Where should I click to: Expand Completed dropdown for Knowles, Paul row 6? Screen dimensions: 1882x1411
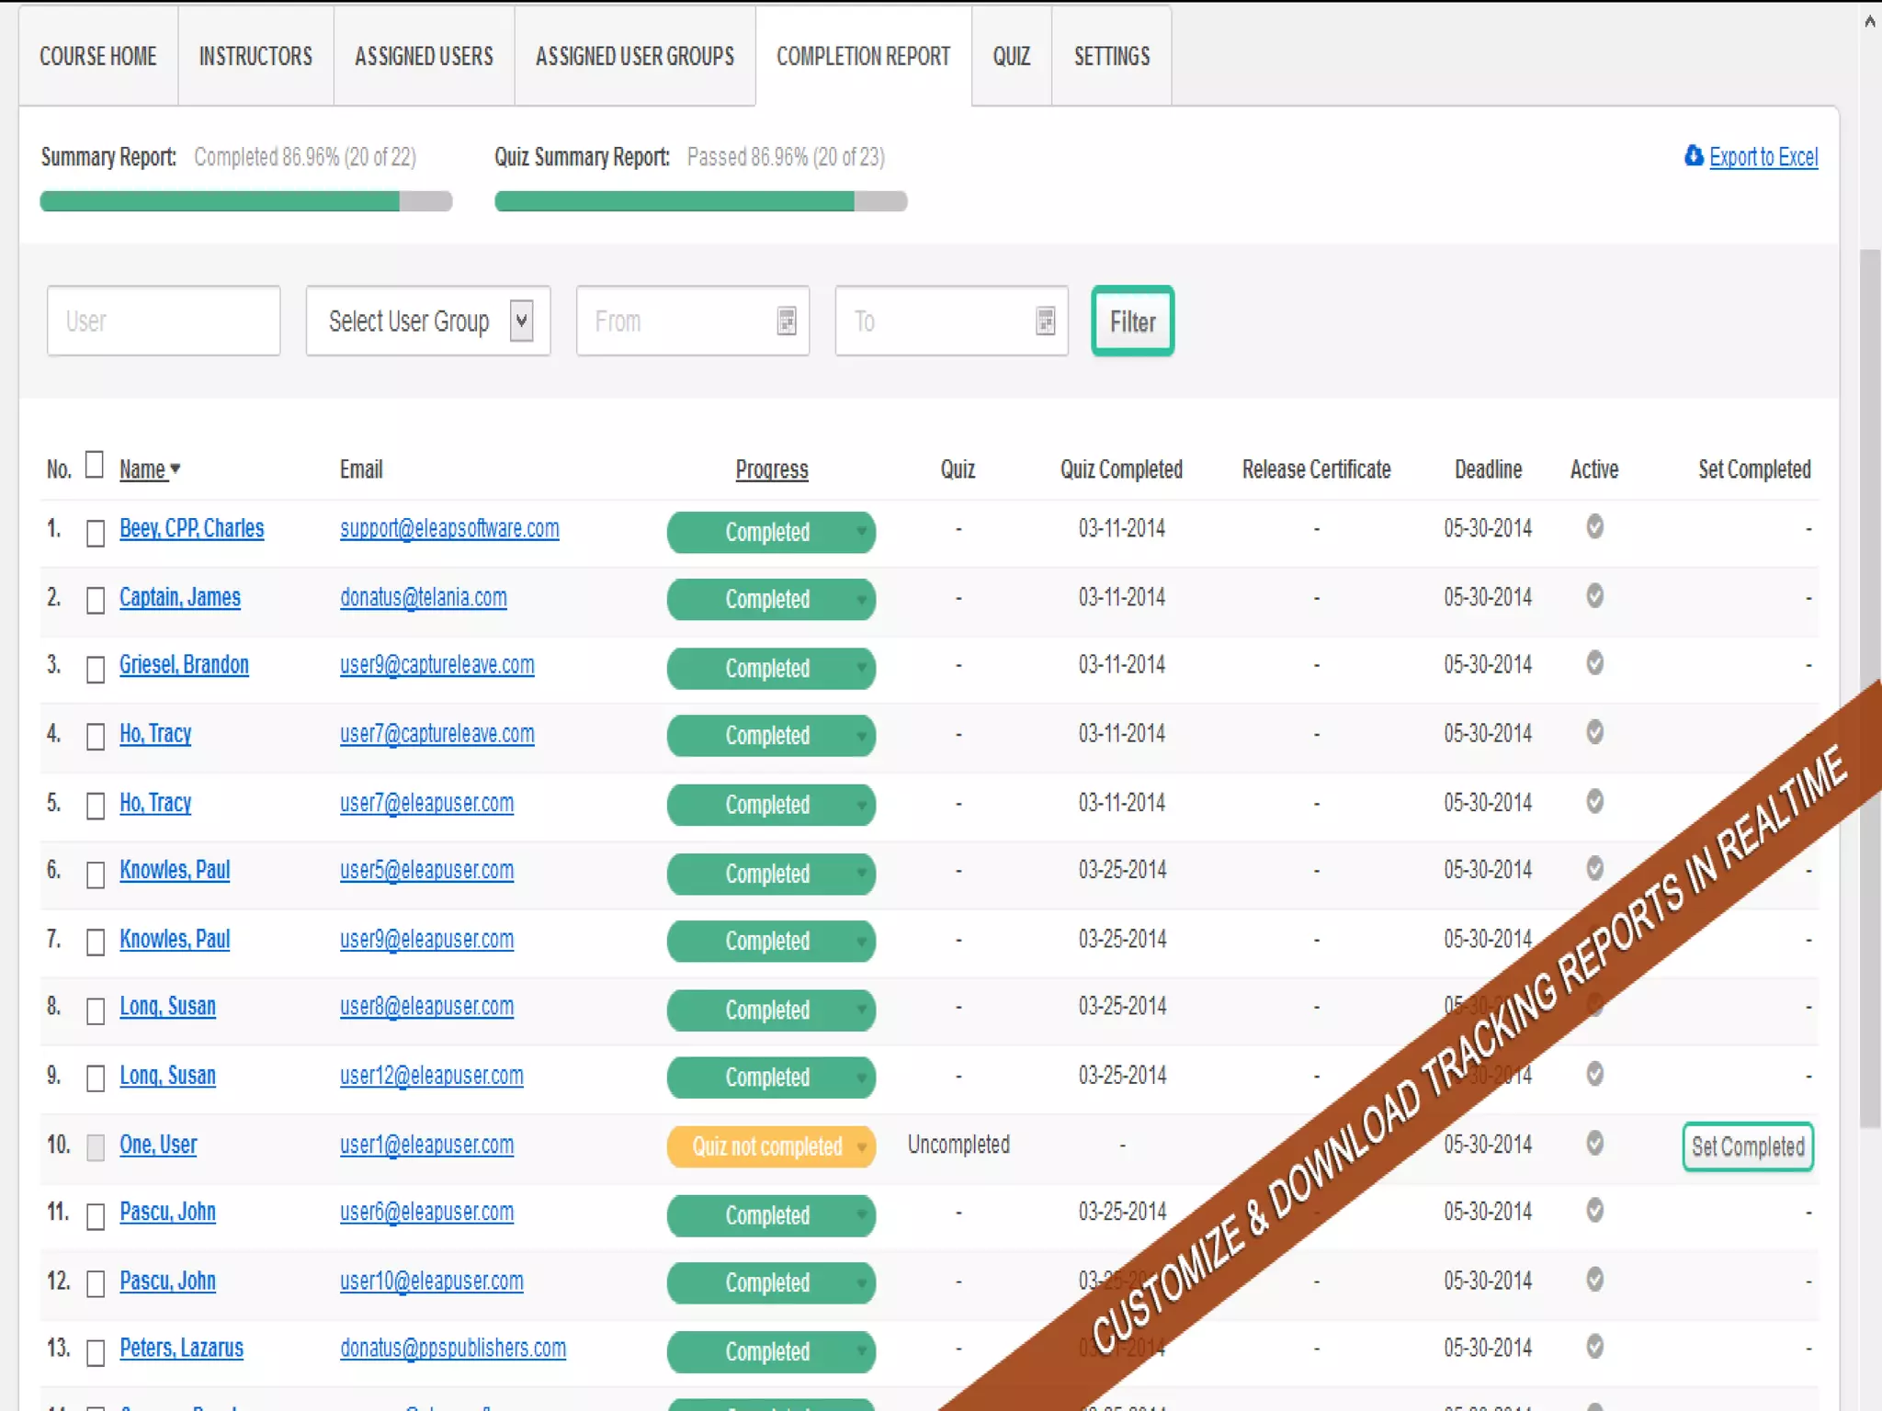click(x=861, y=874)
